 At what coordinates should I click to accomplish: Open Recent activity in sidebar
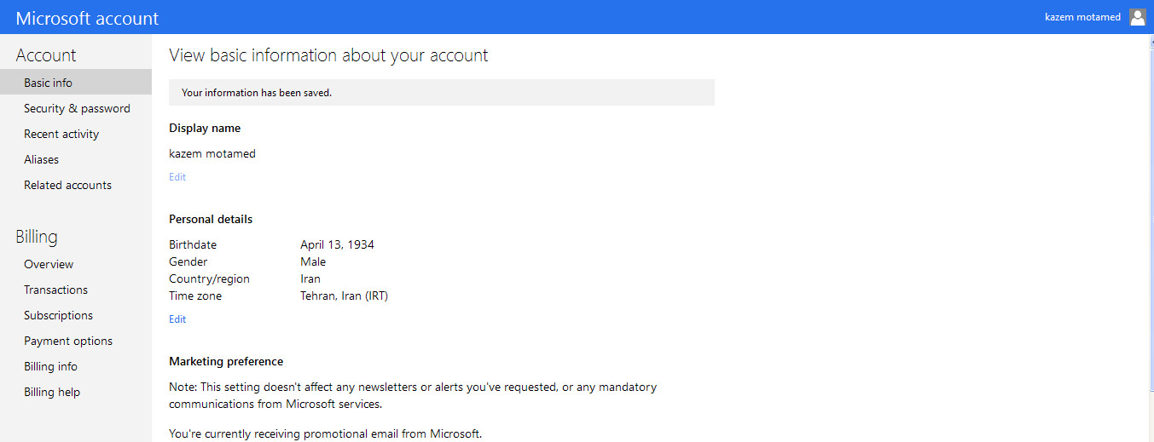[61, 134]
